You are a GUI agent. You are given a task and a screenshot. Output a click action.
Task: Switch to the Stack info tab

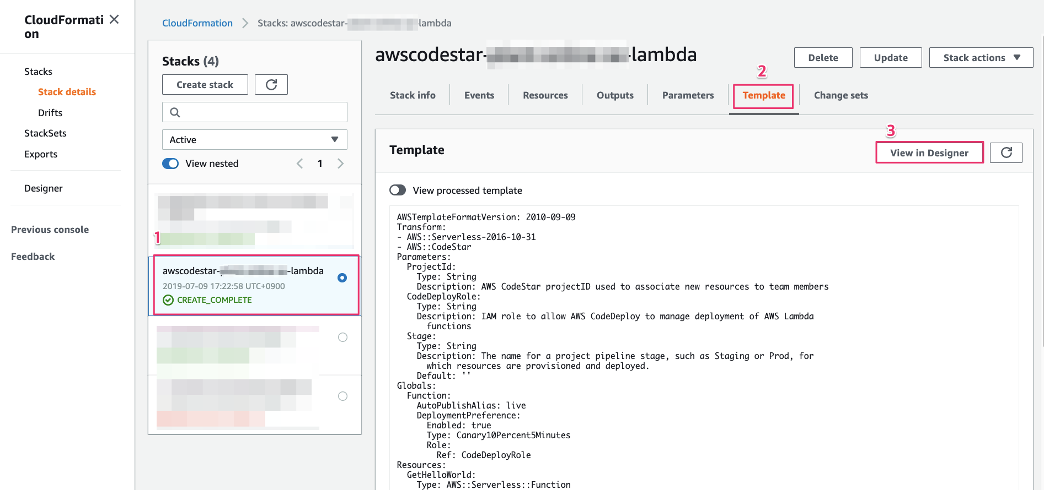pyautogui.click(x=413, y=95)
